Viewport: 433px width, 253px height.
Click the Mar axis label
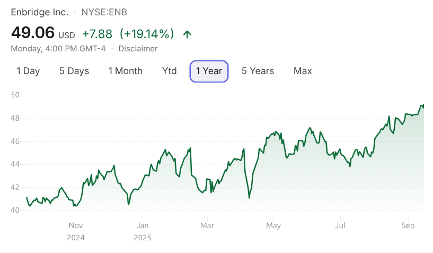click(x=207, y=225)
